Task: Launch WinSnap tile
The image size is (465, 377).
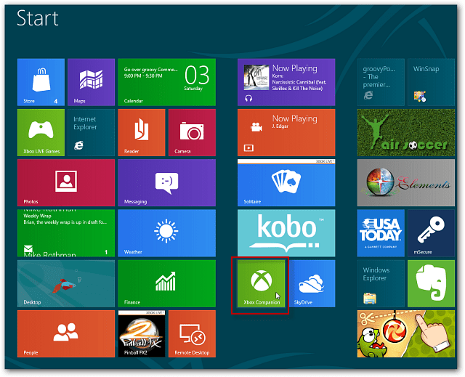Action: tap(431, 82)
